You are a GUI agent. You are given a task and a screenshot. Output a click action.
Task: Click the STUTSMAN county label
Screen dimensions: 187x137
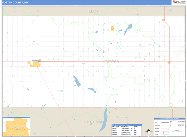93,122
